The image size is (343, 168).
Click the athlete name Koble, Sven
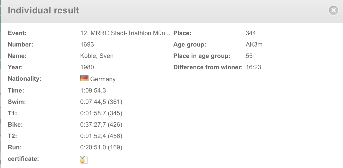point(97,56)
